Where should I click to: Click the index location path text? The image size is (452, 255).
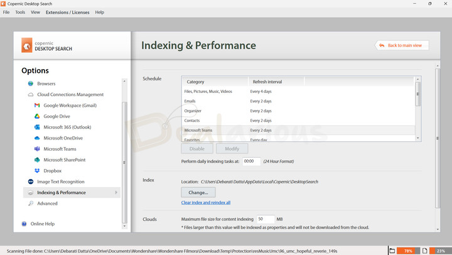[x=259, y=182]
